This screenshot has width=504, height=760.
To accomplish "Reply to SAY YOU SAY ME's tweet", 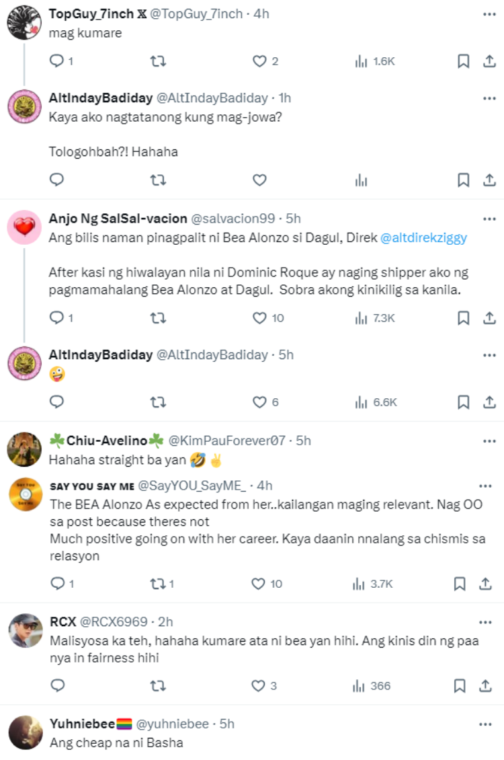I will pos(57,583).
